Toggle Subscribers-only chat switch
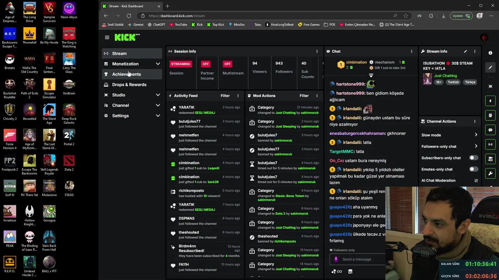Image resolution: width=499 pixels, height=280 pixels. 473,158
